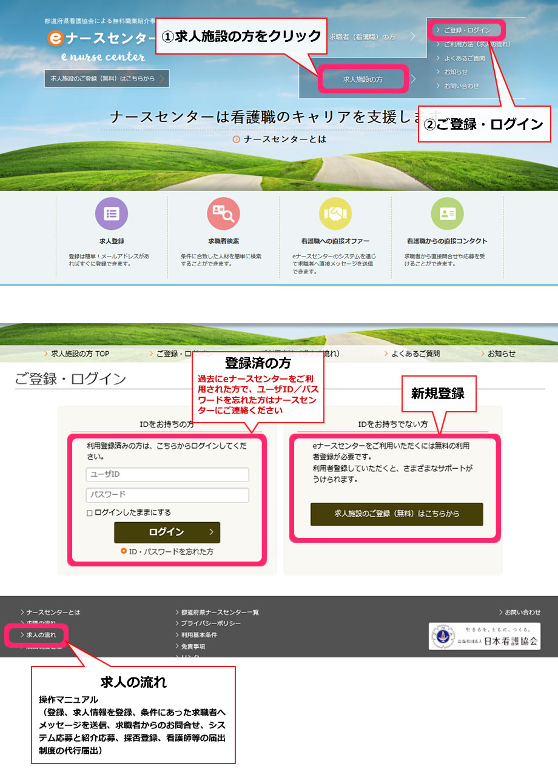
Task: Click the purple 求人登録 list icon
Action: (x=112, y=213)
